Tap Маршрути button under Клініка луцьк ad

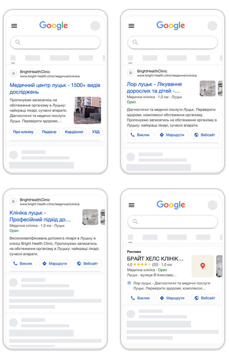tap(55, 264)
